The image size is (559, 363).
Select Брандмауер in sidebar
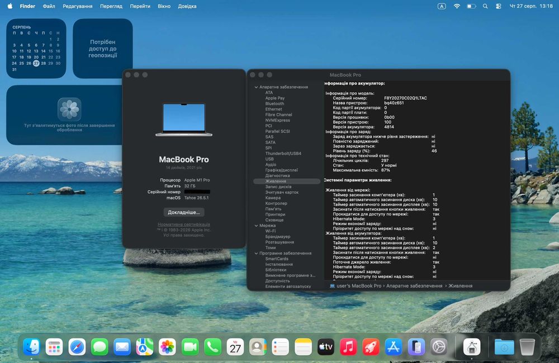click(278, 237)
